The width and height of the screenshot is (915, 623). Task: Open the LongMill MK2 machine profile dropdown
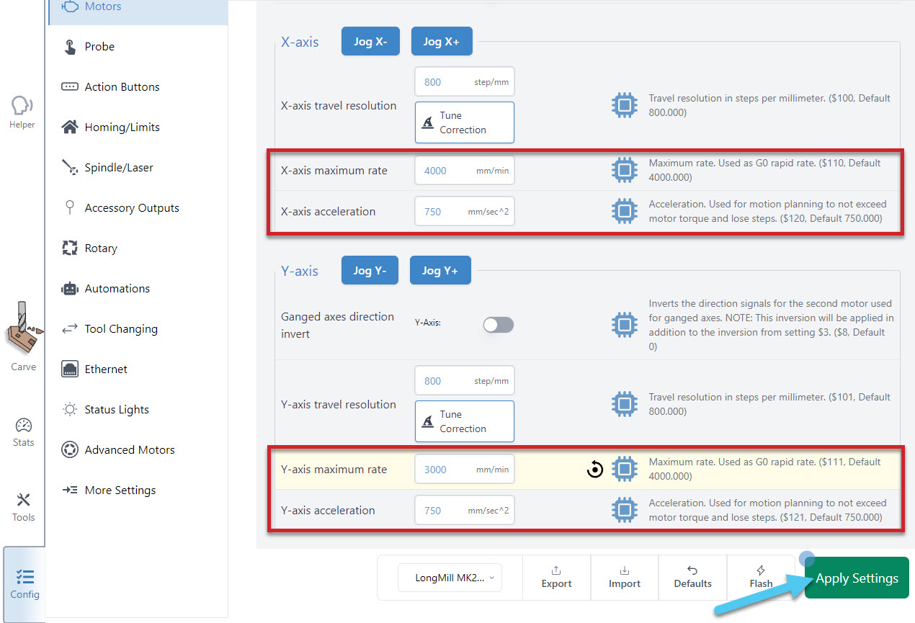(450, 578)
